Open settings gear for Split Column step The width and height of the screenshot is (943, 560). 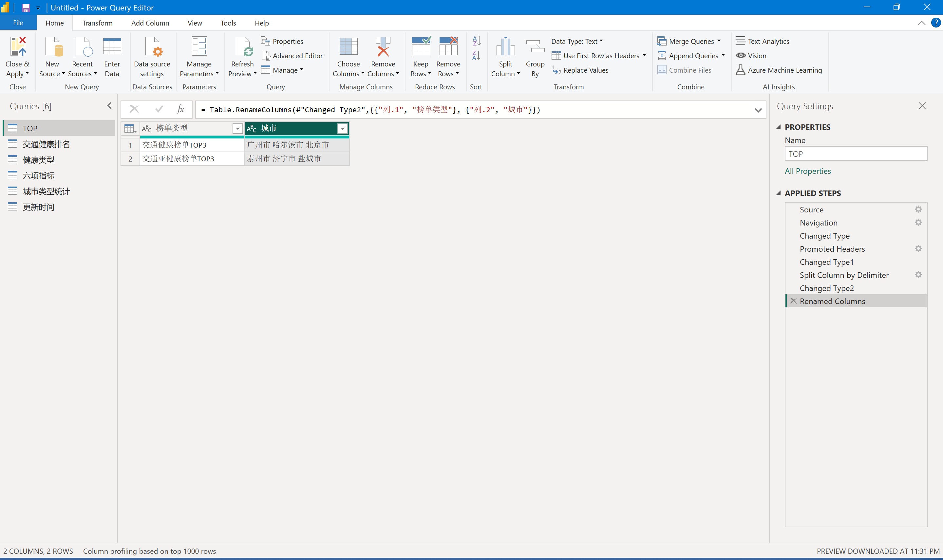(918, 275)
